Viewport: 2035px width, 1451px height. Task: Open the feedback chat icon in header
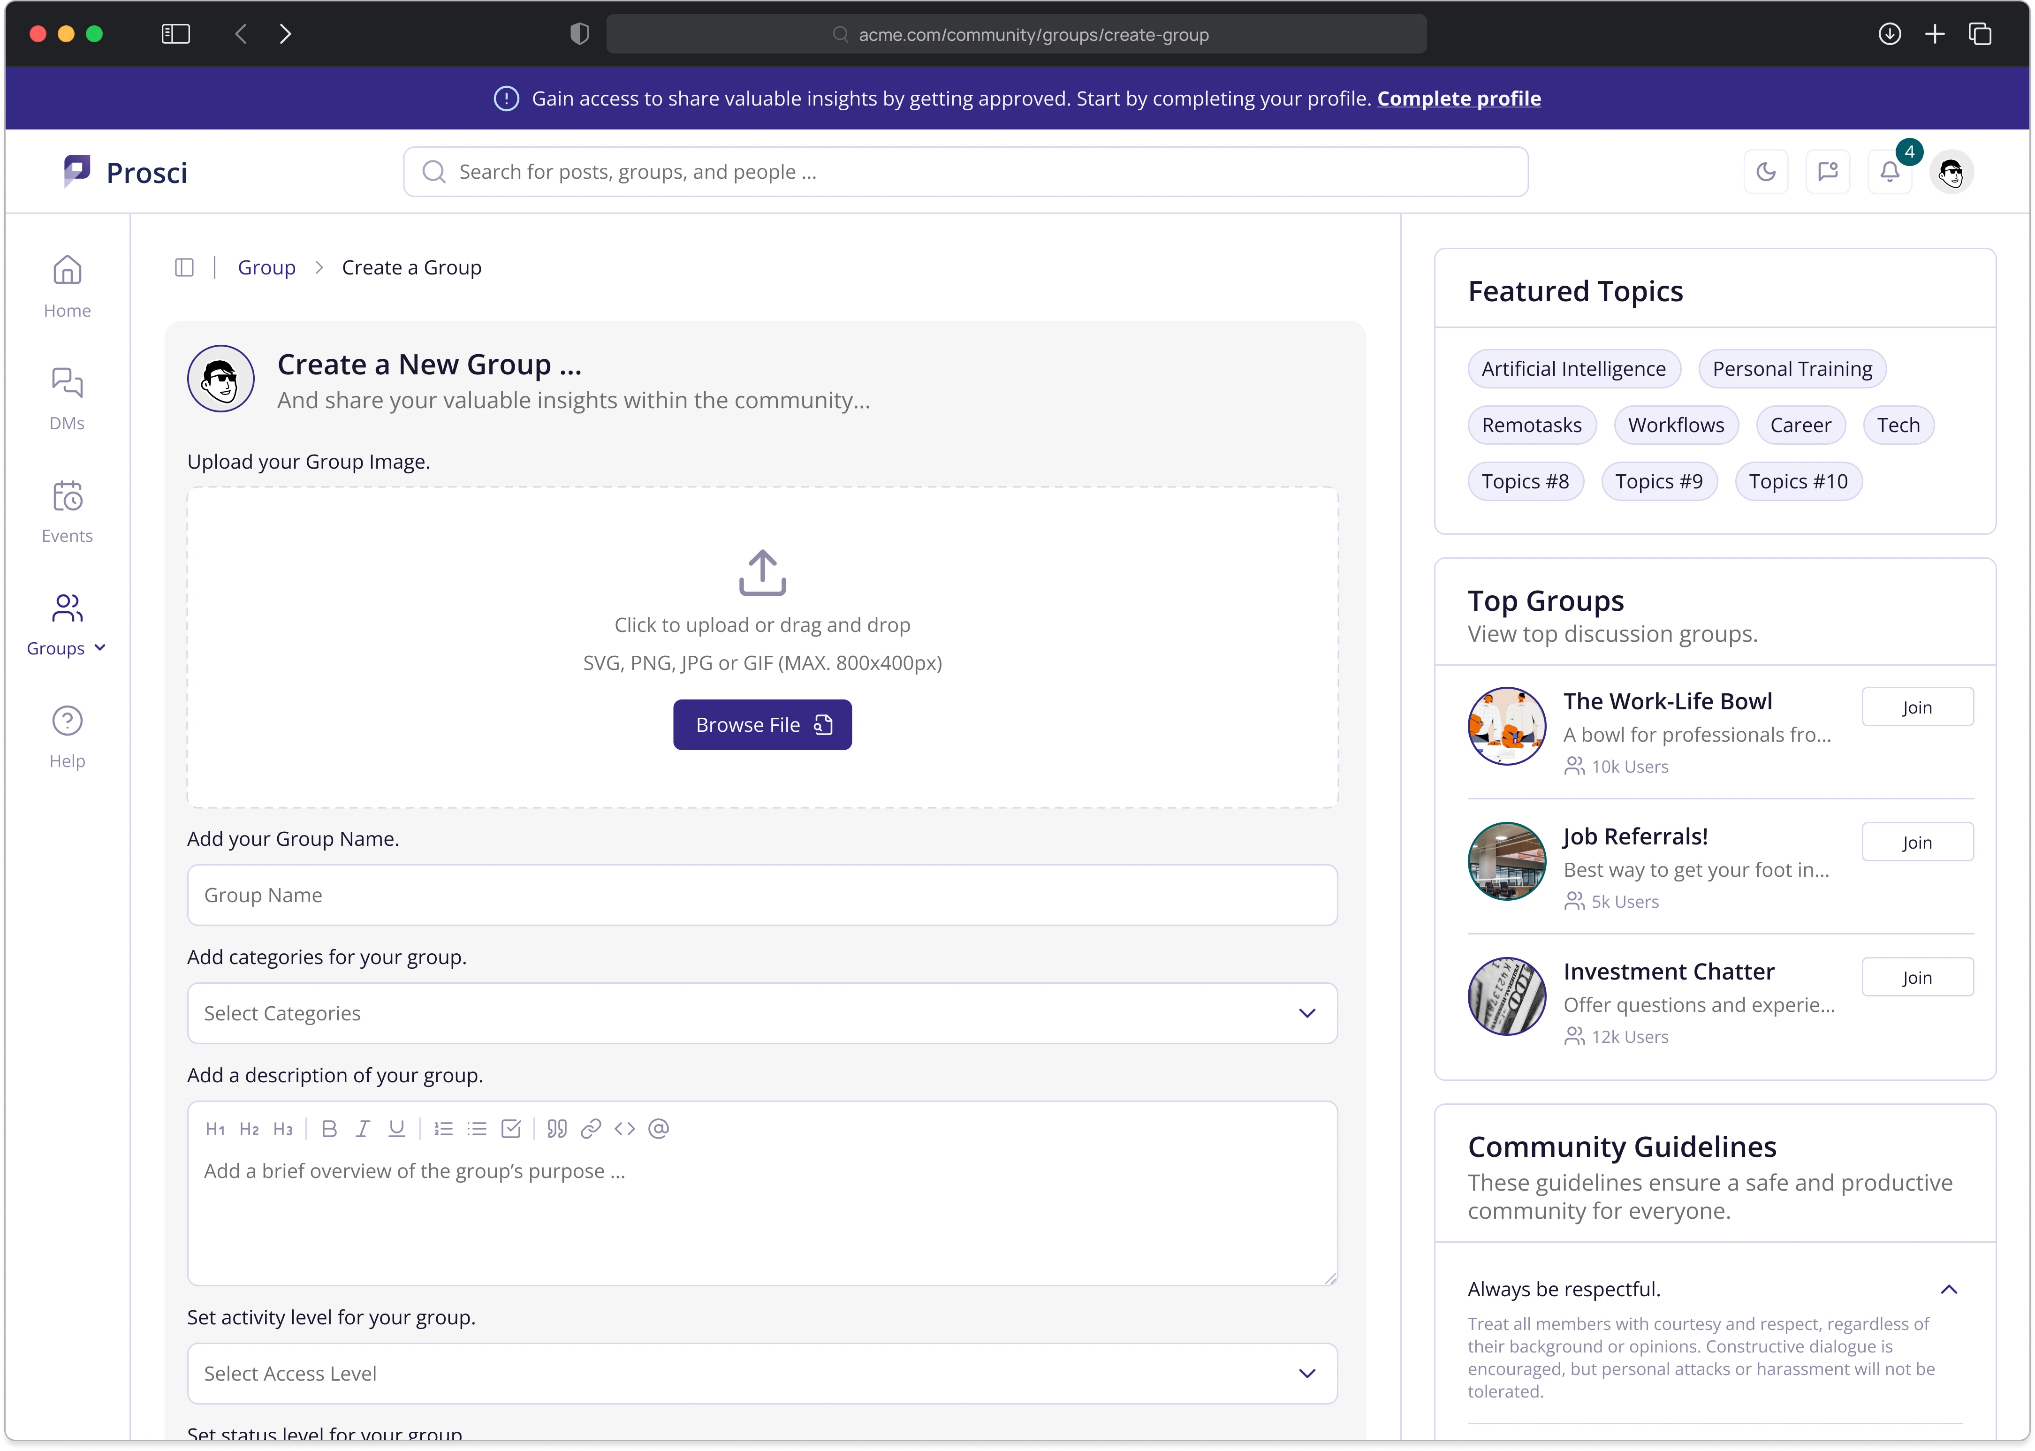tap(1828, 172)
